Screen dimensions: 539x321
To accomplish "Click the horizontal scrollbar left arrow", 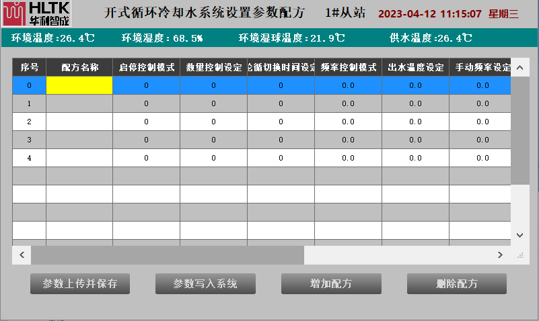I will coord(22,255).
